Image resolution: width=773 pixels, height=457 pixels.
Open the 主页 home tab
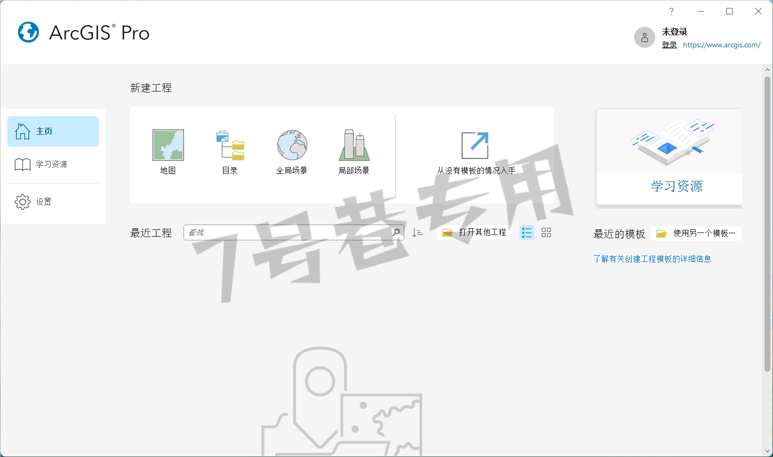click(x=53, y=131)
